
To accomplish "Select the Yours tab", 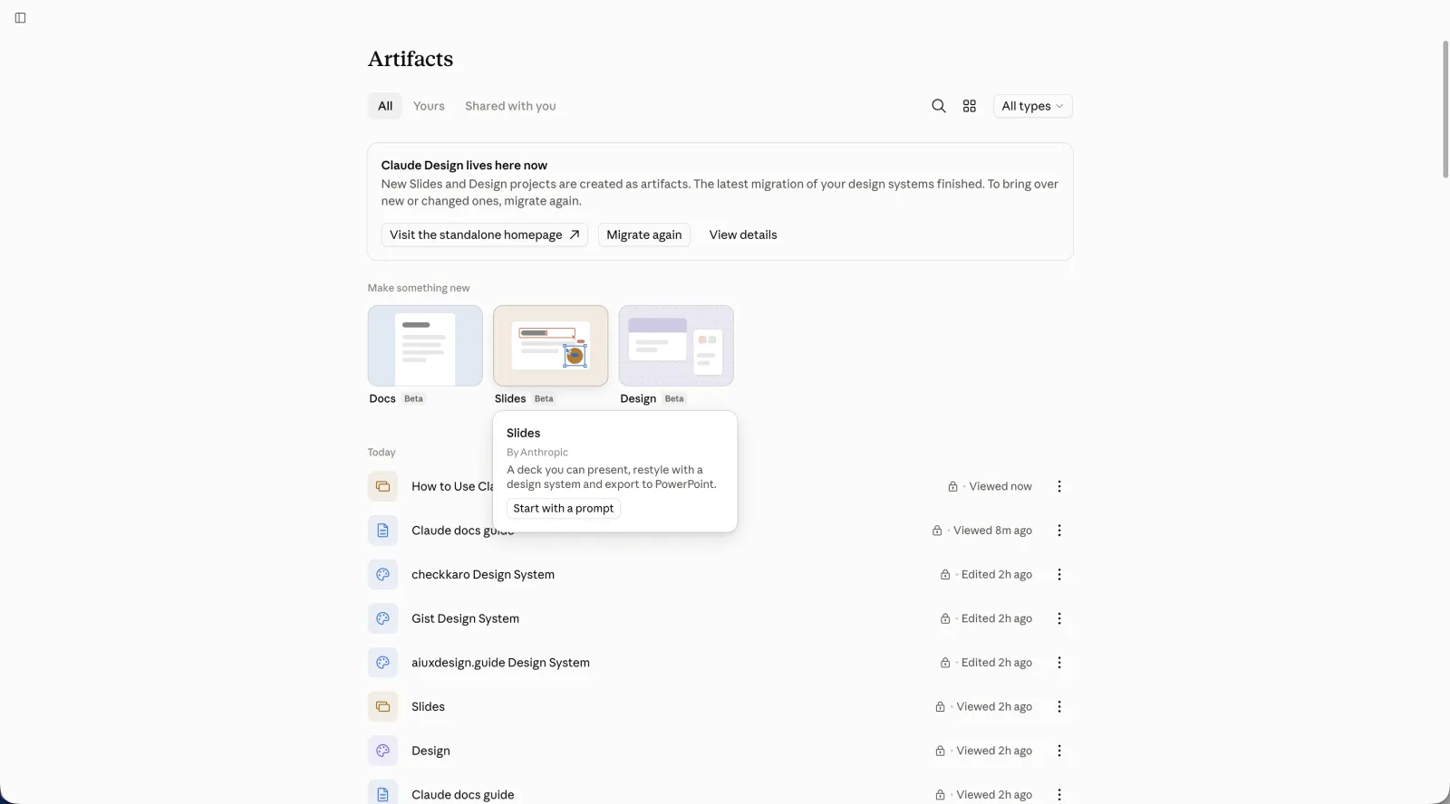I will (x=429, y=106).
